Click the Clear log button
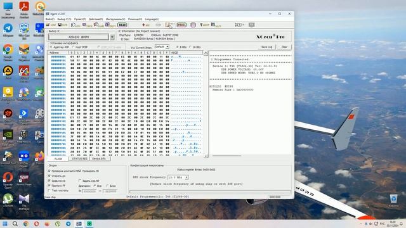 284,47
